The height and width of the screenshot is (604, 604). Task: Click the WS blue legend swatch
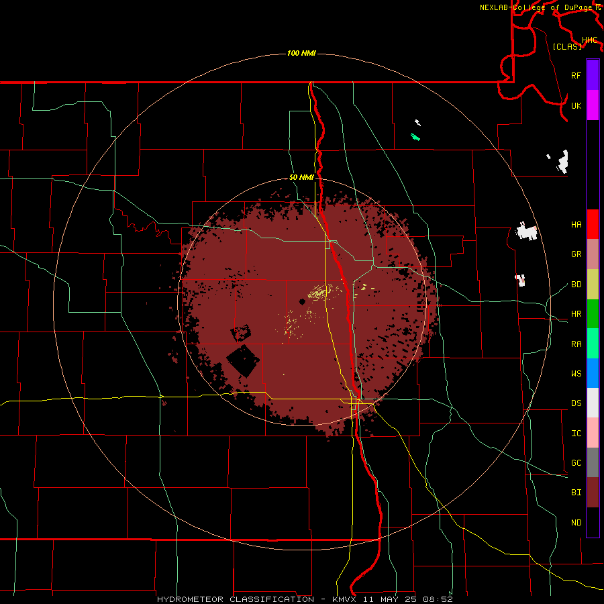click(593, 373)
